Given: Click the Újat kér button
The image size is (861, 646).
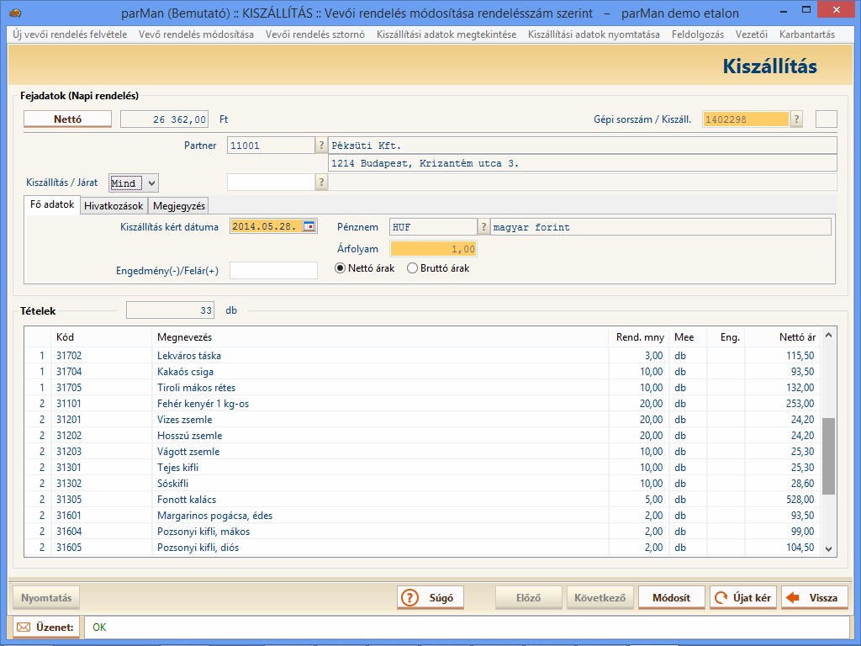Looking at the screenshot, I should click(743, 598).
